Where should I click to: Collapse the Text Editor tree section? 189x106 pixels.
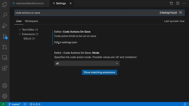pyautogui.click(x=20, y=30)
